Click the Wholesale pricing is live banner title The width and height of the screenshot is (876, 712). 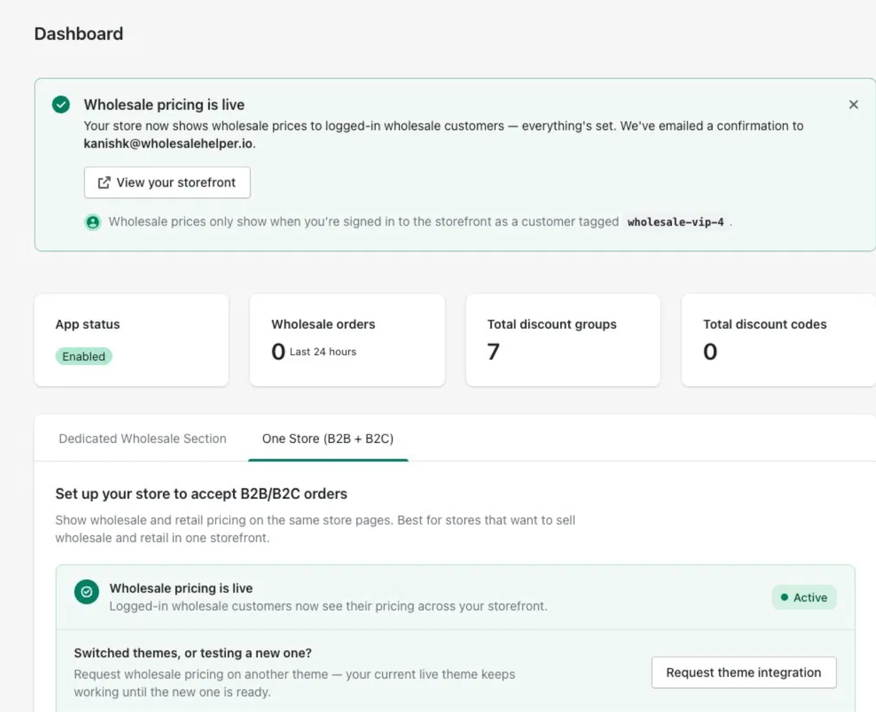point(164,105)
